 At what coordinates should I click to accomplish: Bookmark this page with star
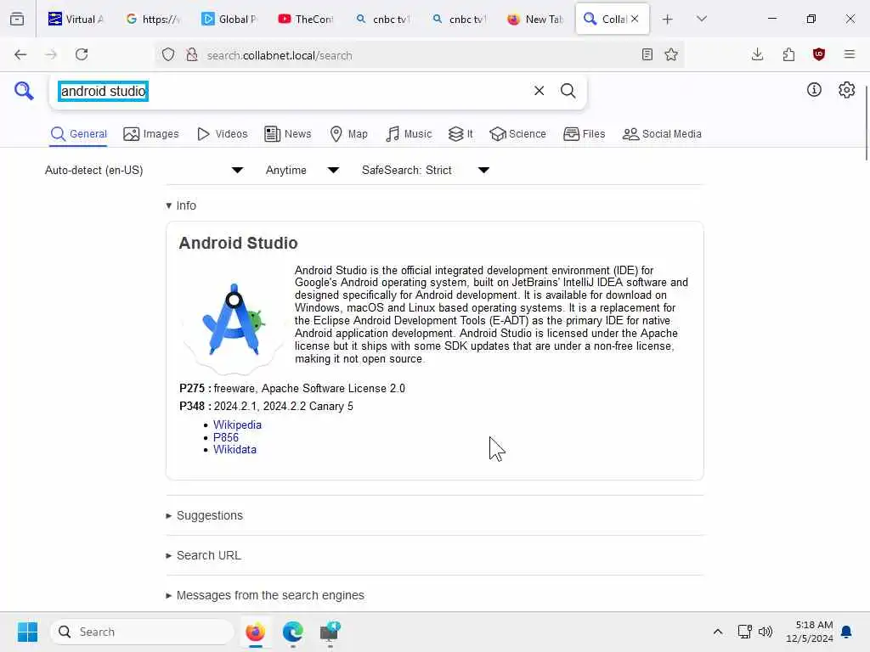671,54
